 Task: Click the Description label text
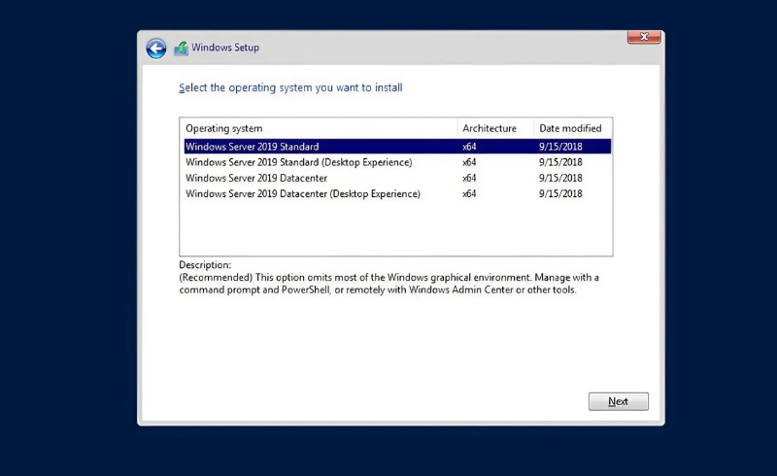(x=205, y=265)
